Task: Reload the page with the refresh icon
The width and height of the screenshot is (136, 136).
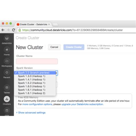Action: pyautogui.click(x=13, y=30)
